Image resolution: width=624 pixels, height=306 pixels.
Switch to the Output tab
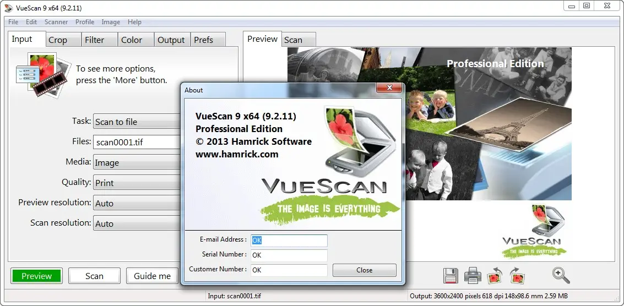tap(173, 40)
